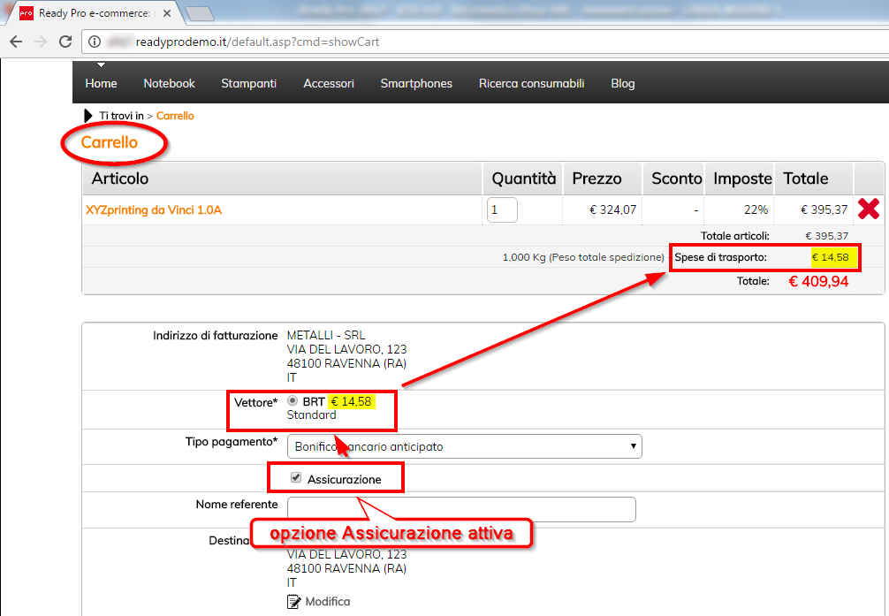Select the Ready Pro e-commerce browser tab

(x=95, y=13)
